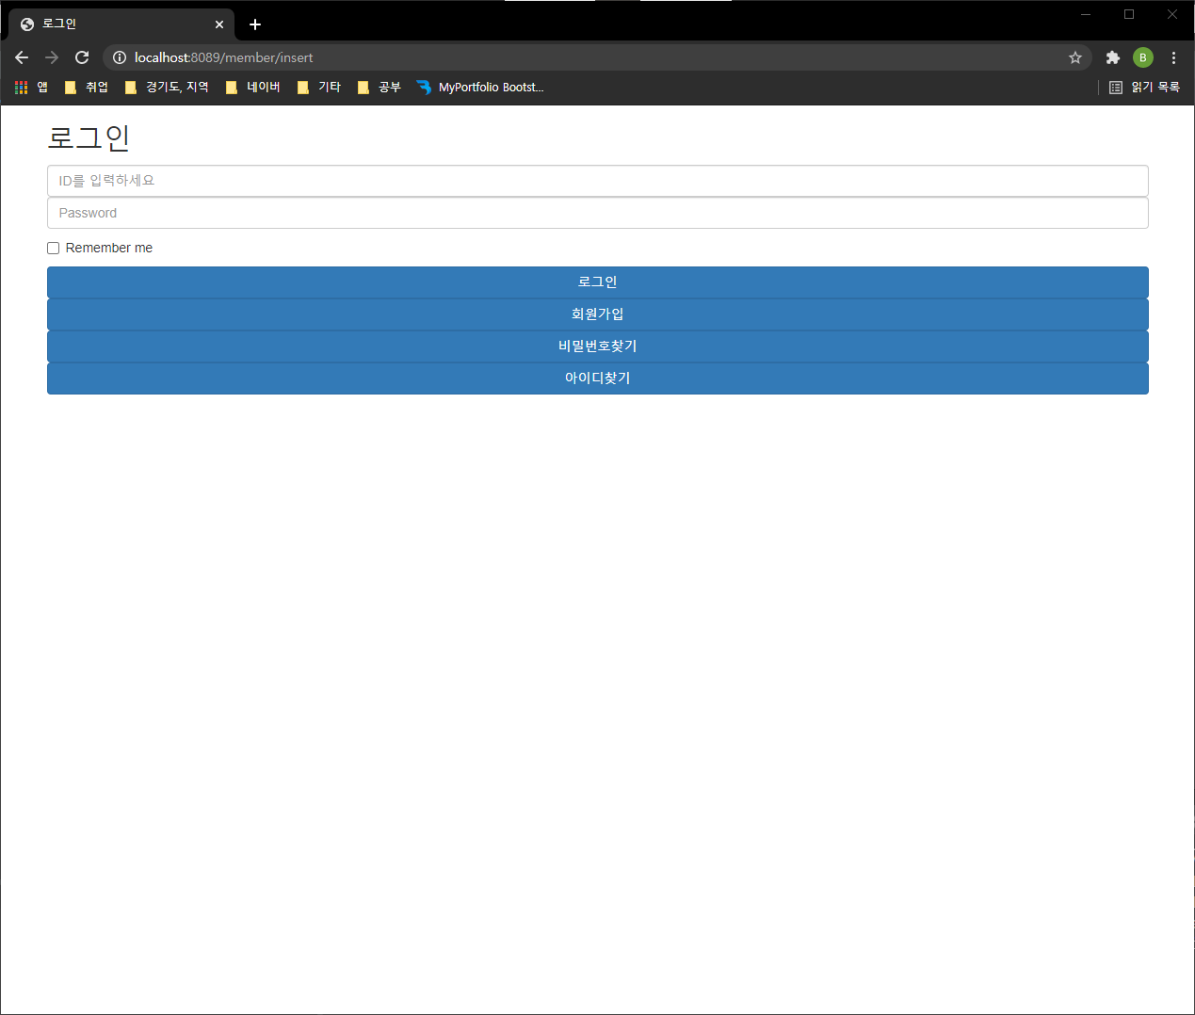Click the back navigation arrow

point(21,57)
